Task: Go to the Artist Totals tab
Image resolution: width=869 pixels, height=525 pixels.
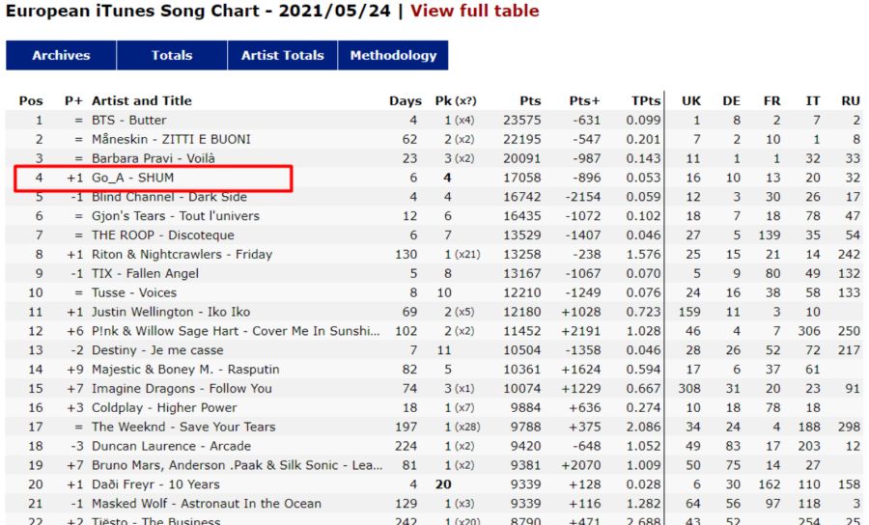Action: pyautogui.click(x=282, y=55)
